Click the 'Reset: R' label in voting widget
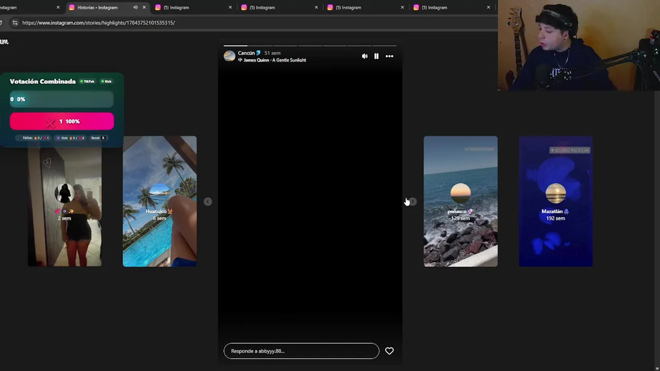Screen dimensions: 660x371 tap(98, 138)
